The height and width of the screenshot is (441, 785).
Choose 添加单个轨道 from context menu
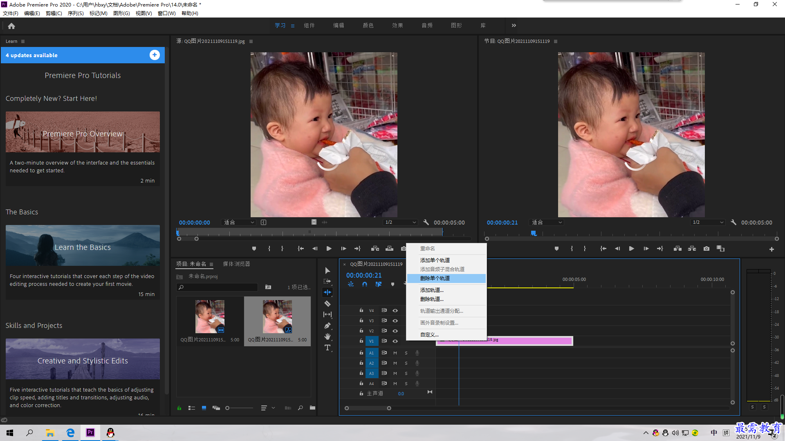coord(446,260)
